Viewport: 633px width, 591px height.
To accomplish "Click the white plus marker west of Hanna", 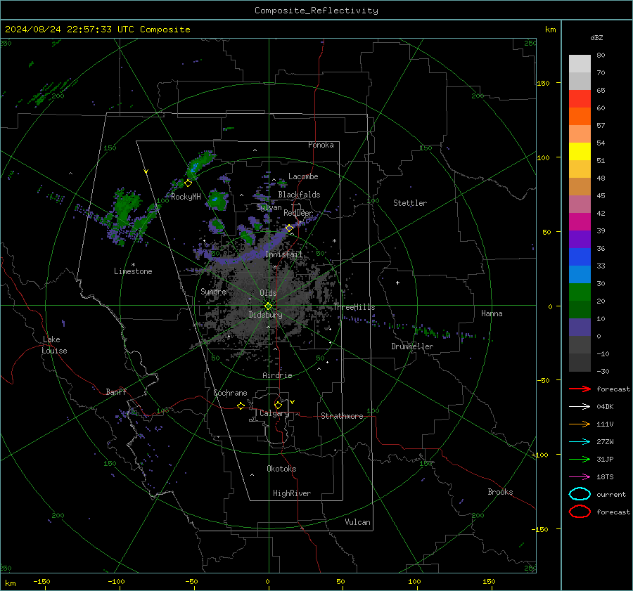I will (397, 282).
